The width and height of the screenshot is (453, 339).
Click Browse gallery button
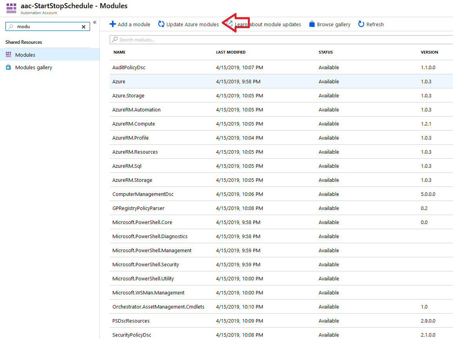click(330, 24)
